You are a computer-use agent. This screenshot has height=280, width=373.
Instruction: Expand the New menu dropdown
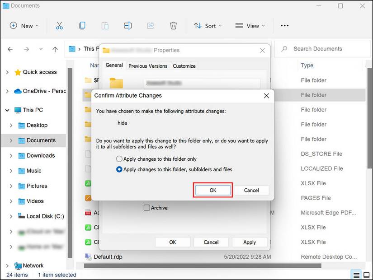(24, 26)
